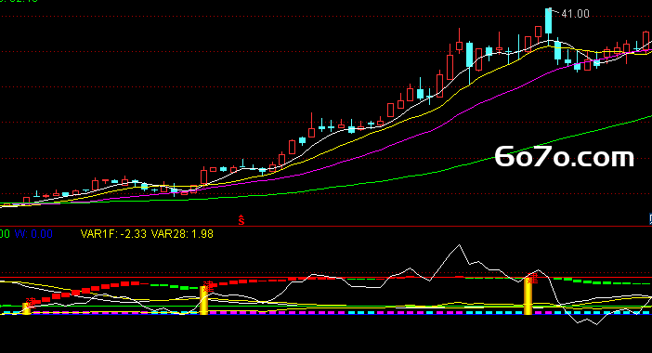The image size is (652, 353).
Task: Click the red divider above the indicator panel
Action: pyautogui.click(x=326, y=226)
